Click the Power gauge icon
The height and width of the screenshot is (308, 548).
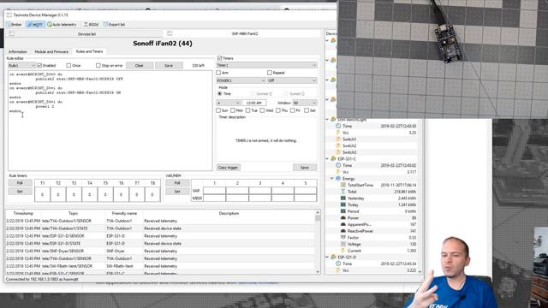[343, 218]
